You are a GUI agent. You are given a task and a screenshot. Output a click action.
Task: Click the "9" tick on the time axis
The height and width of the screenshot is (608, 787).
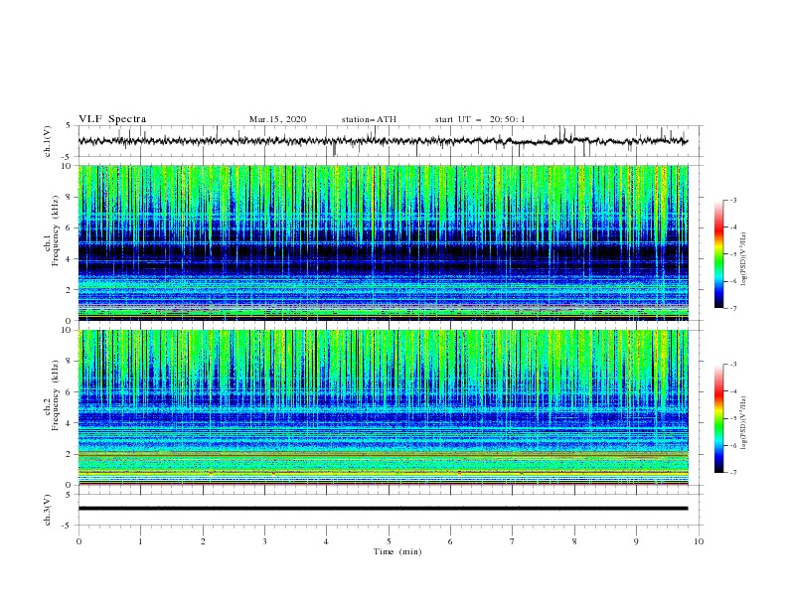pos(636,541)
